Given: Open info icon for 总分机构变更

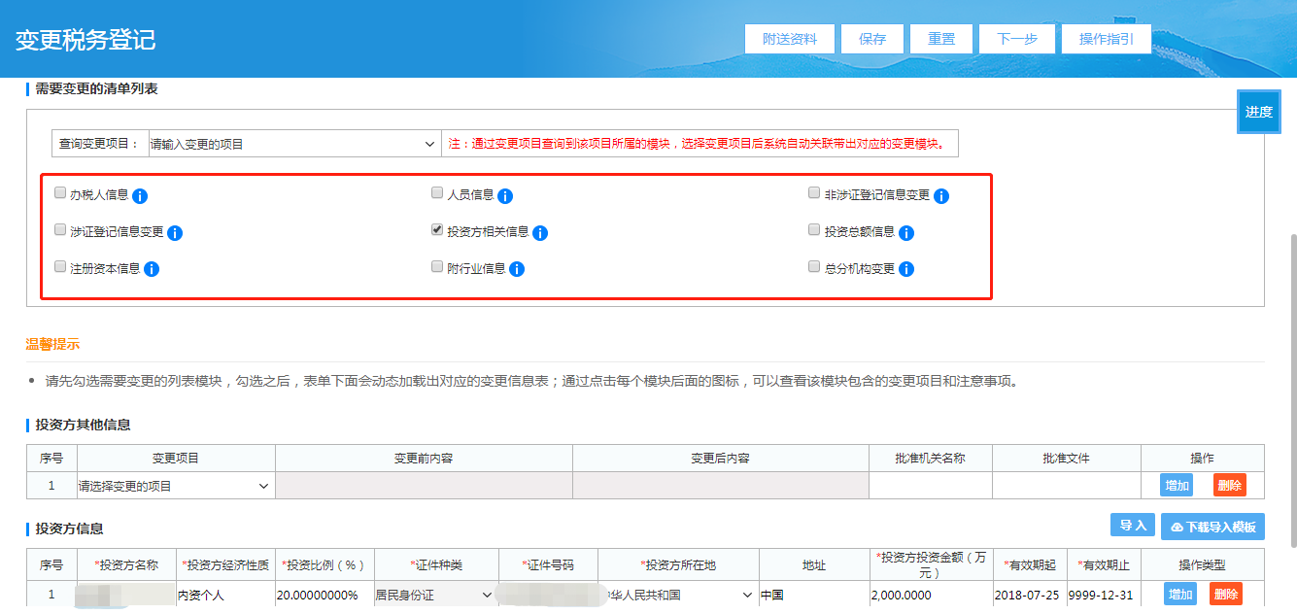Looking at the screenshot, I should [x=906, y=269].
